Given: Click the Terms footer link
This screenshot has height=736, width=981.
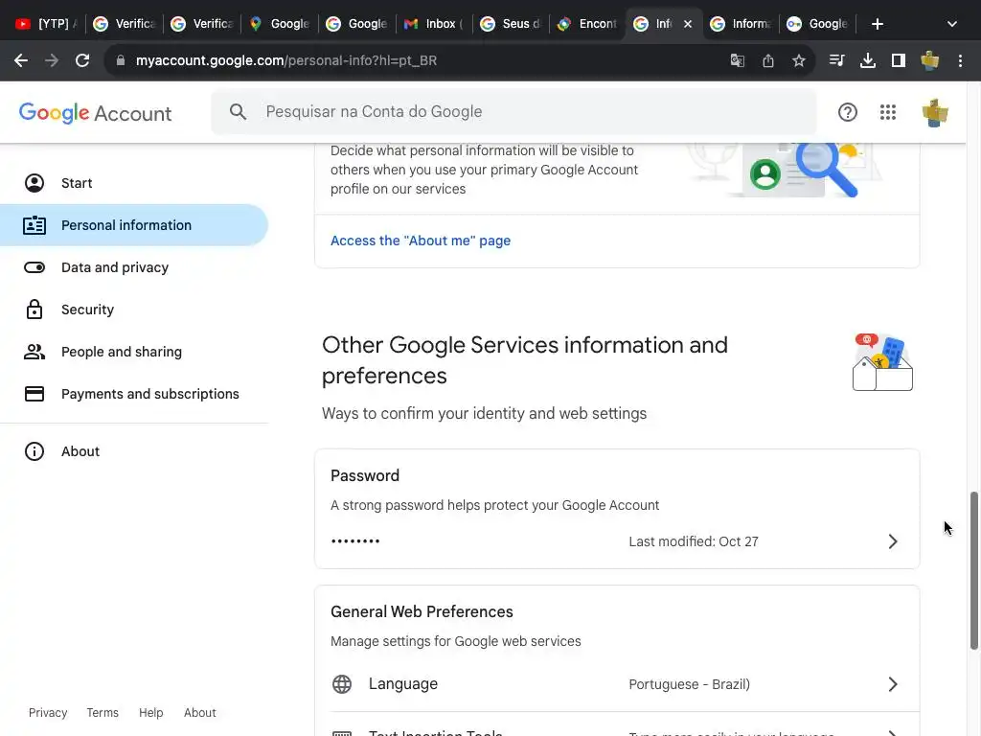Looking at the screenshot, I should pos(103,713).
